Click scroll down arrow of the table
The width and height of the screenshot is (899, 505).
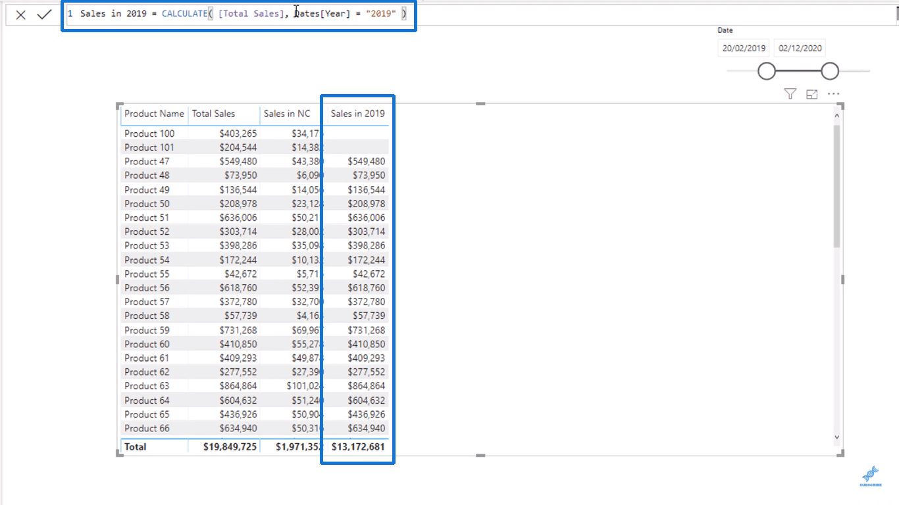(836, 437)
